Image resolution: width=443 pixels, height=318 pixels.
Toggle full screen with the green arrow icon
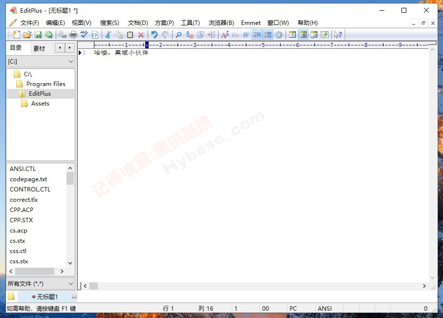[x=325, y=35]
